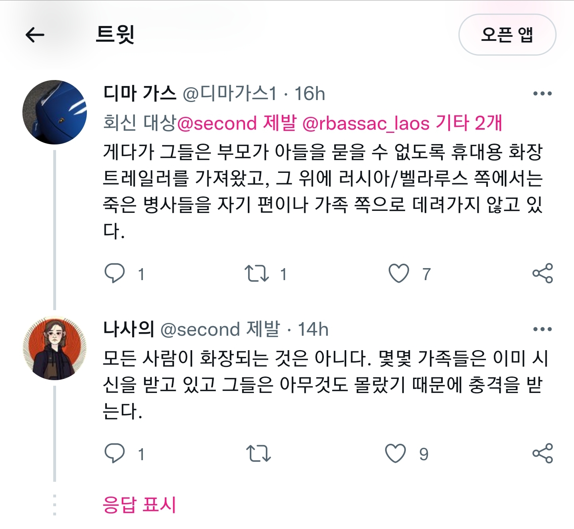Open the @second 제발 mention link
The height and width of the screenshot is (529, 574).
coord(237,123)
